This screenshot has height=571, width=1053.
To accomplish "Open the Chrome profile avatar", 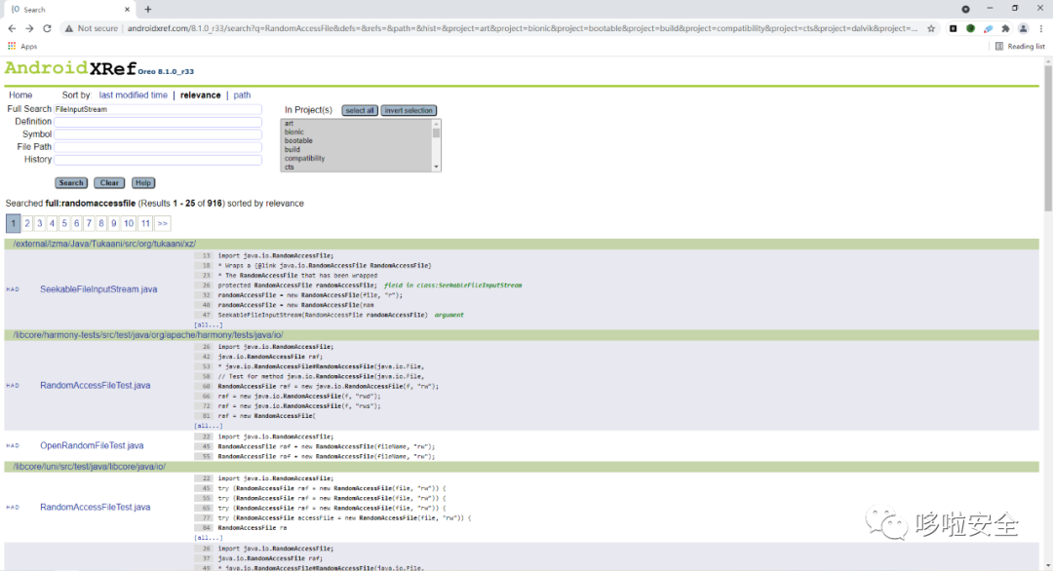I will 1023,28.
